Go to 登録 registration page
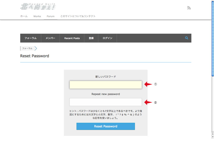The image size is (214, 141). 91,38
